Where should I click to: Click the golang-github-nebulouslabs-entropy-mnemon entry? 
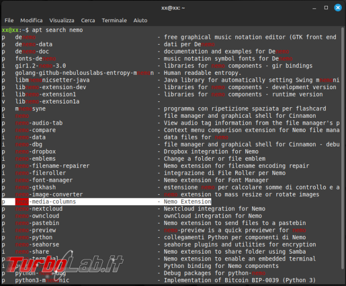pos(84,73)
